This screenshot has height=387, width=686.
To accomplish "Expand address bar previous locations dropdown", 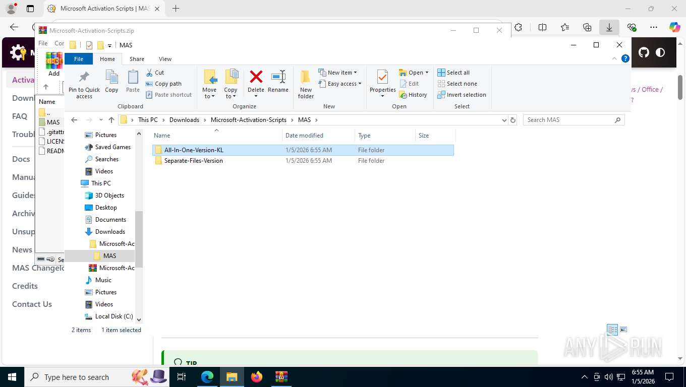I will click(504, 120).
